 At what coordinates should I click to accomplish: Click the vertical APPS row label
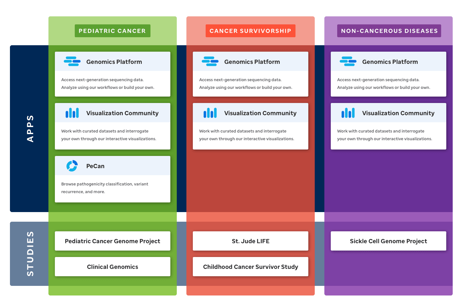(30, 129)
